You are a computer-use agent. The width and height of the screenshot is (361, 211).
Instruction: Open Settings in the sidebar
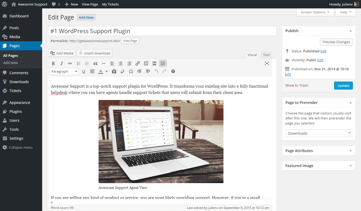[x=21, y=138]
